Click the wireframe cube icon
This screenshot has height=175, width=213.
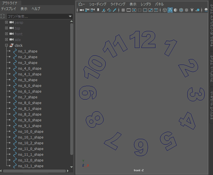click(165, 10)
